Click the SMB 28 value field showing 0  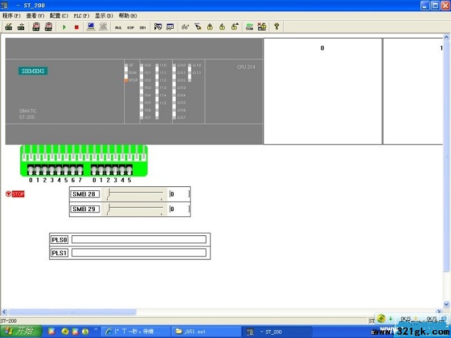point(180,194)
